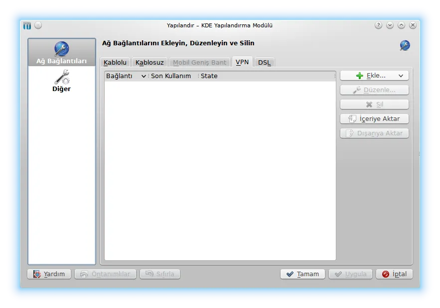Click the KDE app icon in title bar

pyautogui.click(x=27, y=25)
